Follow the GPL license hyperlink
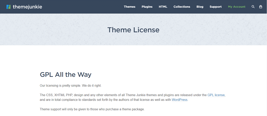 point(216,95)
